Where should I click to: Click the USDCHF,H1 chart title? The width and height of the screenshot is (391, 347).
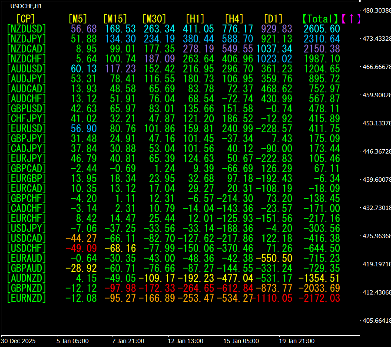coord(26,6)
